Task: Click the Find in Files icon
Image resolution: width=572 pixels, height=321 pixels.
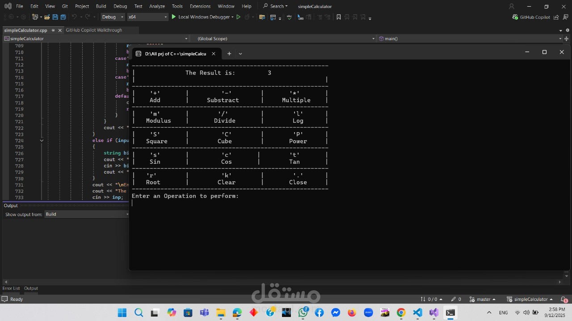Action: pos(262,17)
